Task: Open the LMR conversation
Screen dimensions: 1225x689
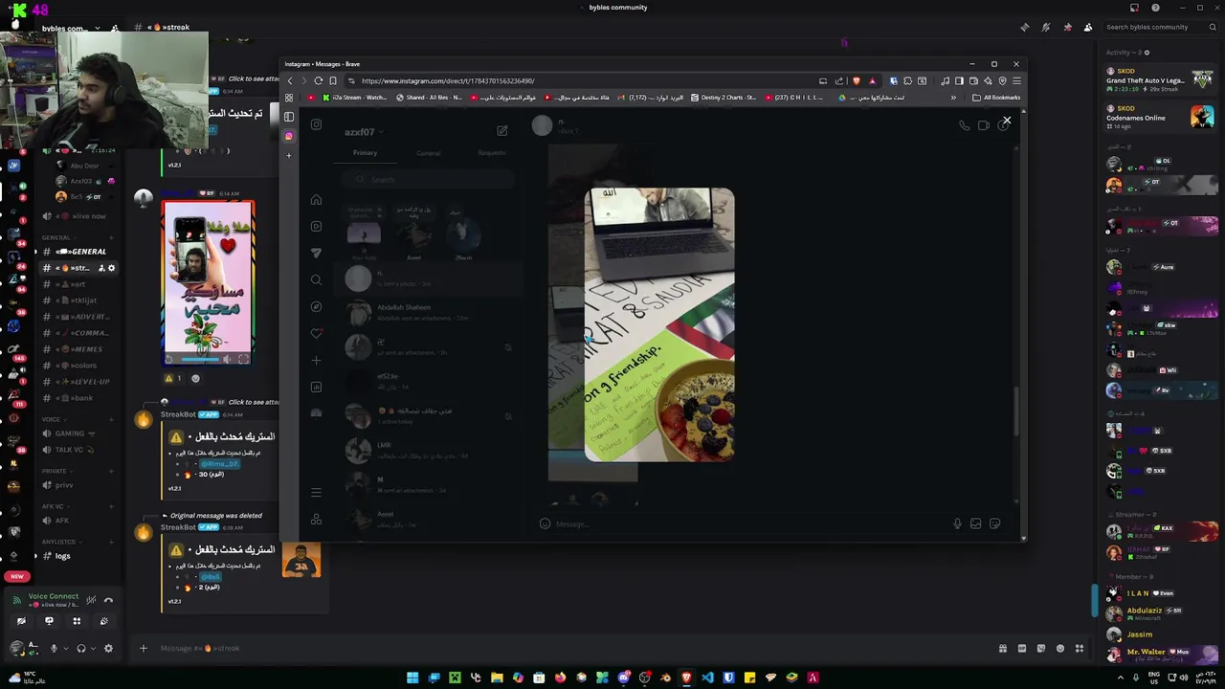Action: tap(428, 450)
